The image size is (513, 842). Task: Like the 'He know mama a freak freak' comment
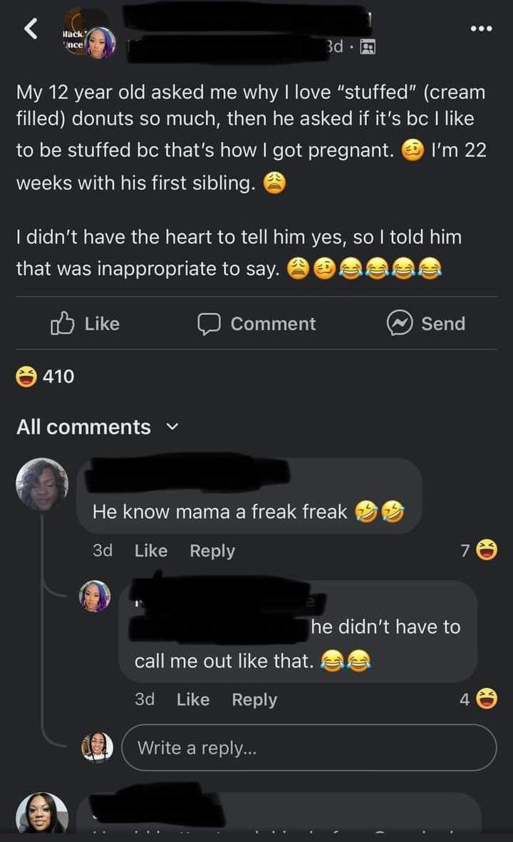pyautogui.click(x=150, y=550)
